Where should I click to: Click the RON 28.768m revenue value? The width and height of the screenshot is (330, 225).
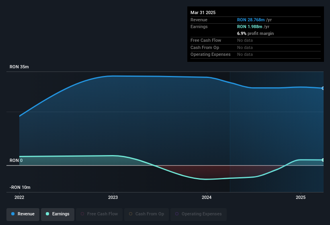pos(251,20)
